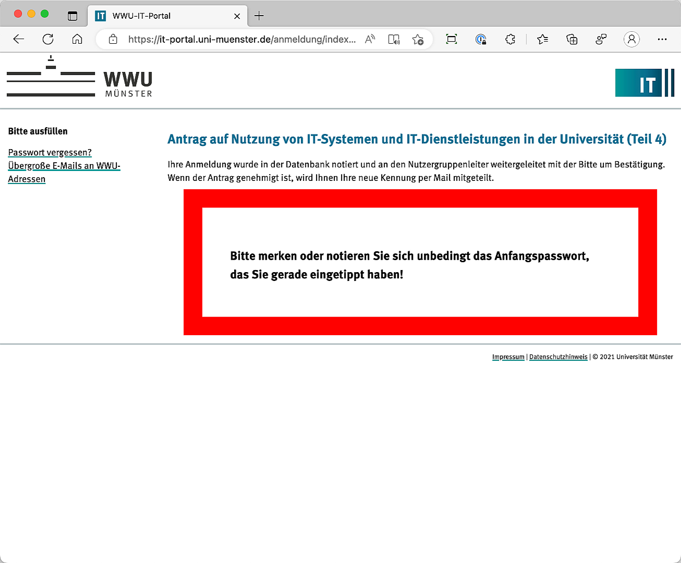This screenshot has height=563, width=681.
Task: Click the browser back arrow
Action: click(19, 39)
